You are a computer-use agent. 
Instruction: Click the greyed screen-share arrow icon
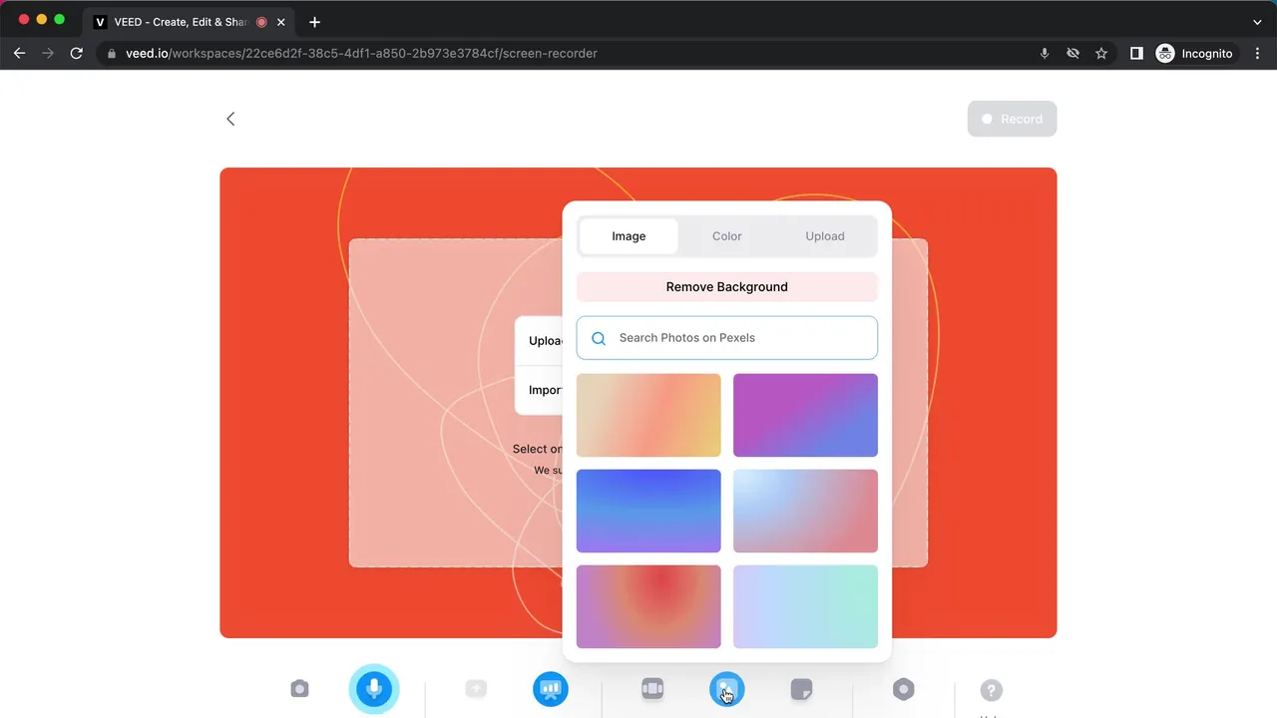coord(476,689)
